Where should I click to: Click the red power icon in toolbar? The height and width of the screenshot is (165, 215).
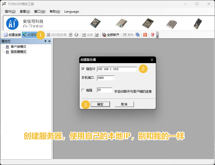pyautogui.click(x=145, y=35)
